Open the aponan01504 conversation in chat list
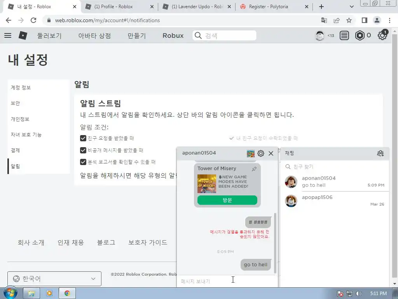The image size is (398, 299). point(335,181)
